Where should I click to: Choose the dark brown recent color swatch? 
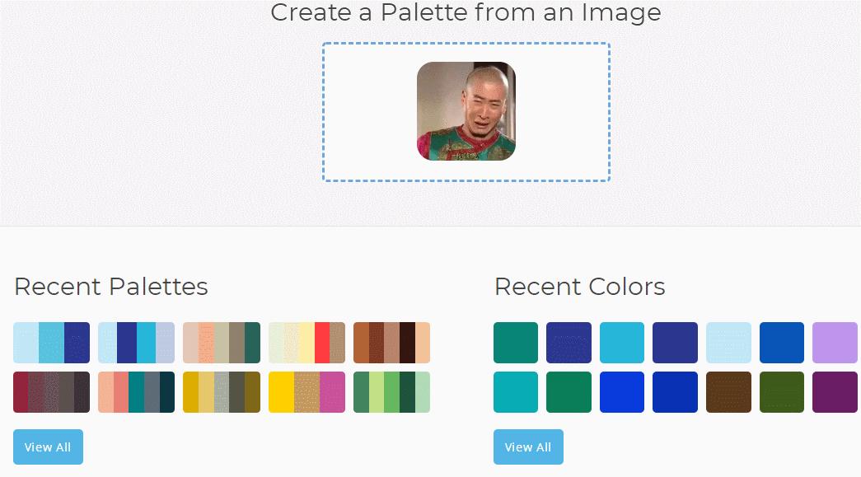point(728,392)
